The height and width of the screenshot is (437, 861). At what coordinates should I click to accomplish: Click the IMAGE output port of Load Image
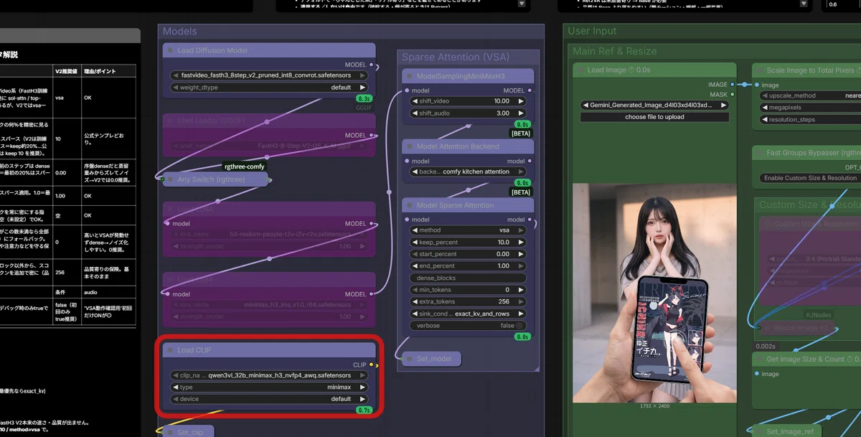(x=733, y=85)
